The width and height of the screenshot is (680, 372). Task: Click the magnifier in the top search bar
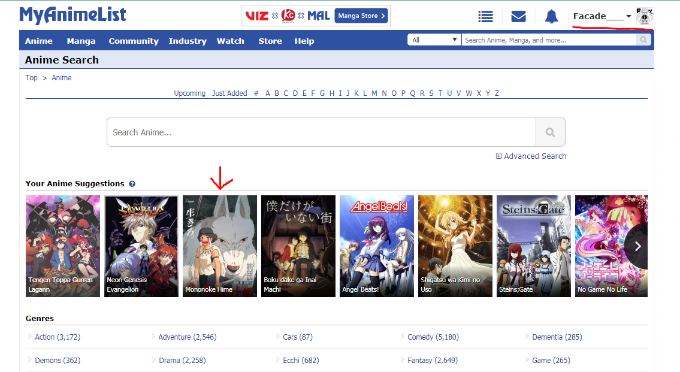coord(643,40)
